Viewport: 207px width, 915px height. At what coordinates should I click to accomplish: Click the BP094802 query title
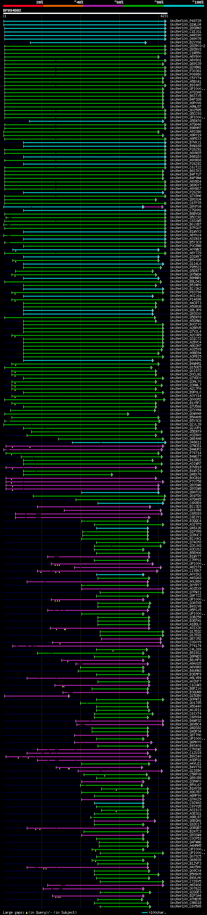click(12, 10)
